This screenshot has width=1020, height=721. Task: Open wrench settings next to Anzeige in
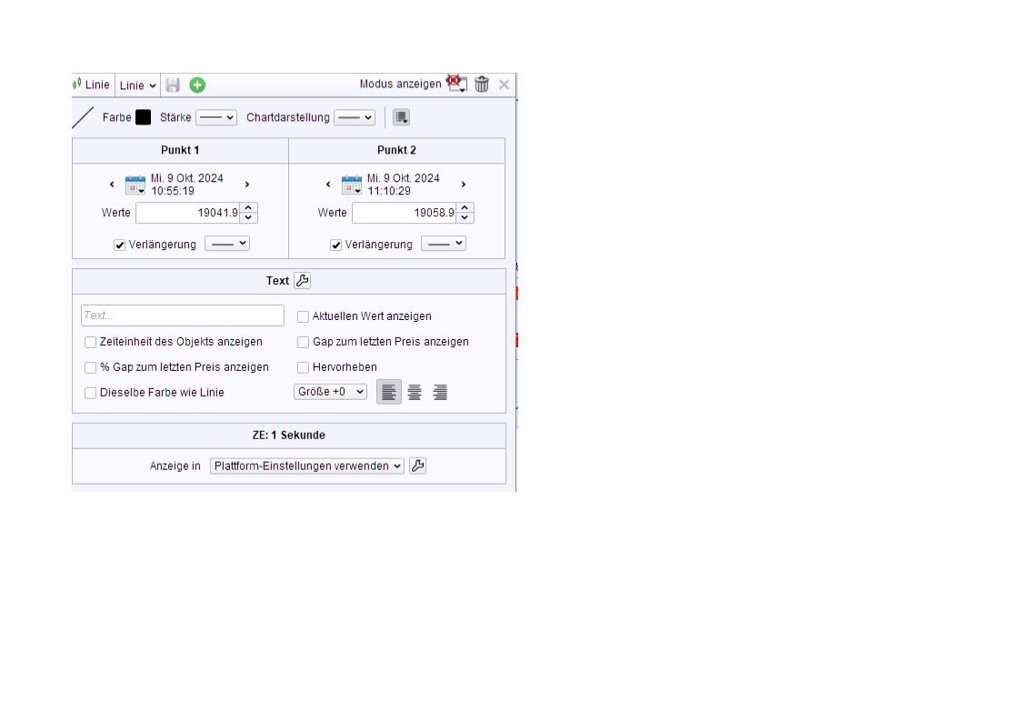click(x=417, y=466)
